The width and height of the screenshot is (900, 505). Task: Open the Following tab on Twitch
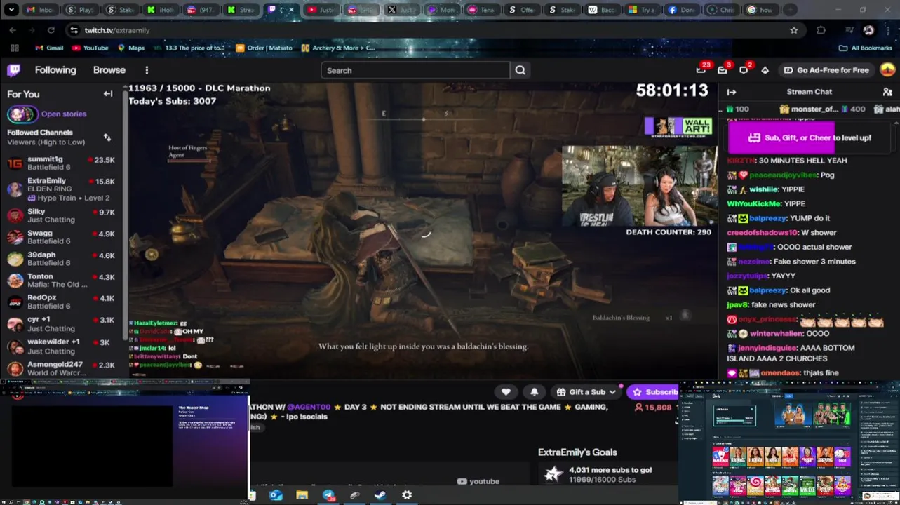[x=55, y=70]
